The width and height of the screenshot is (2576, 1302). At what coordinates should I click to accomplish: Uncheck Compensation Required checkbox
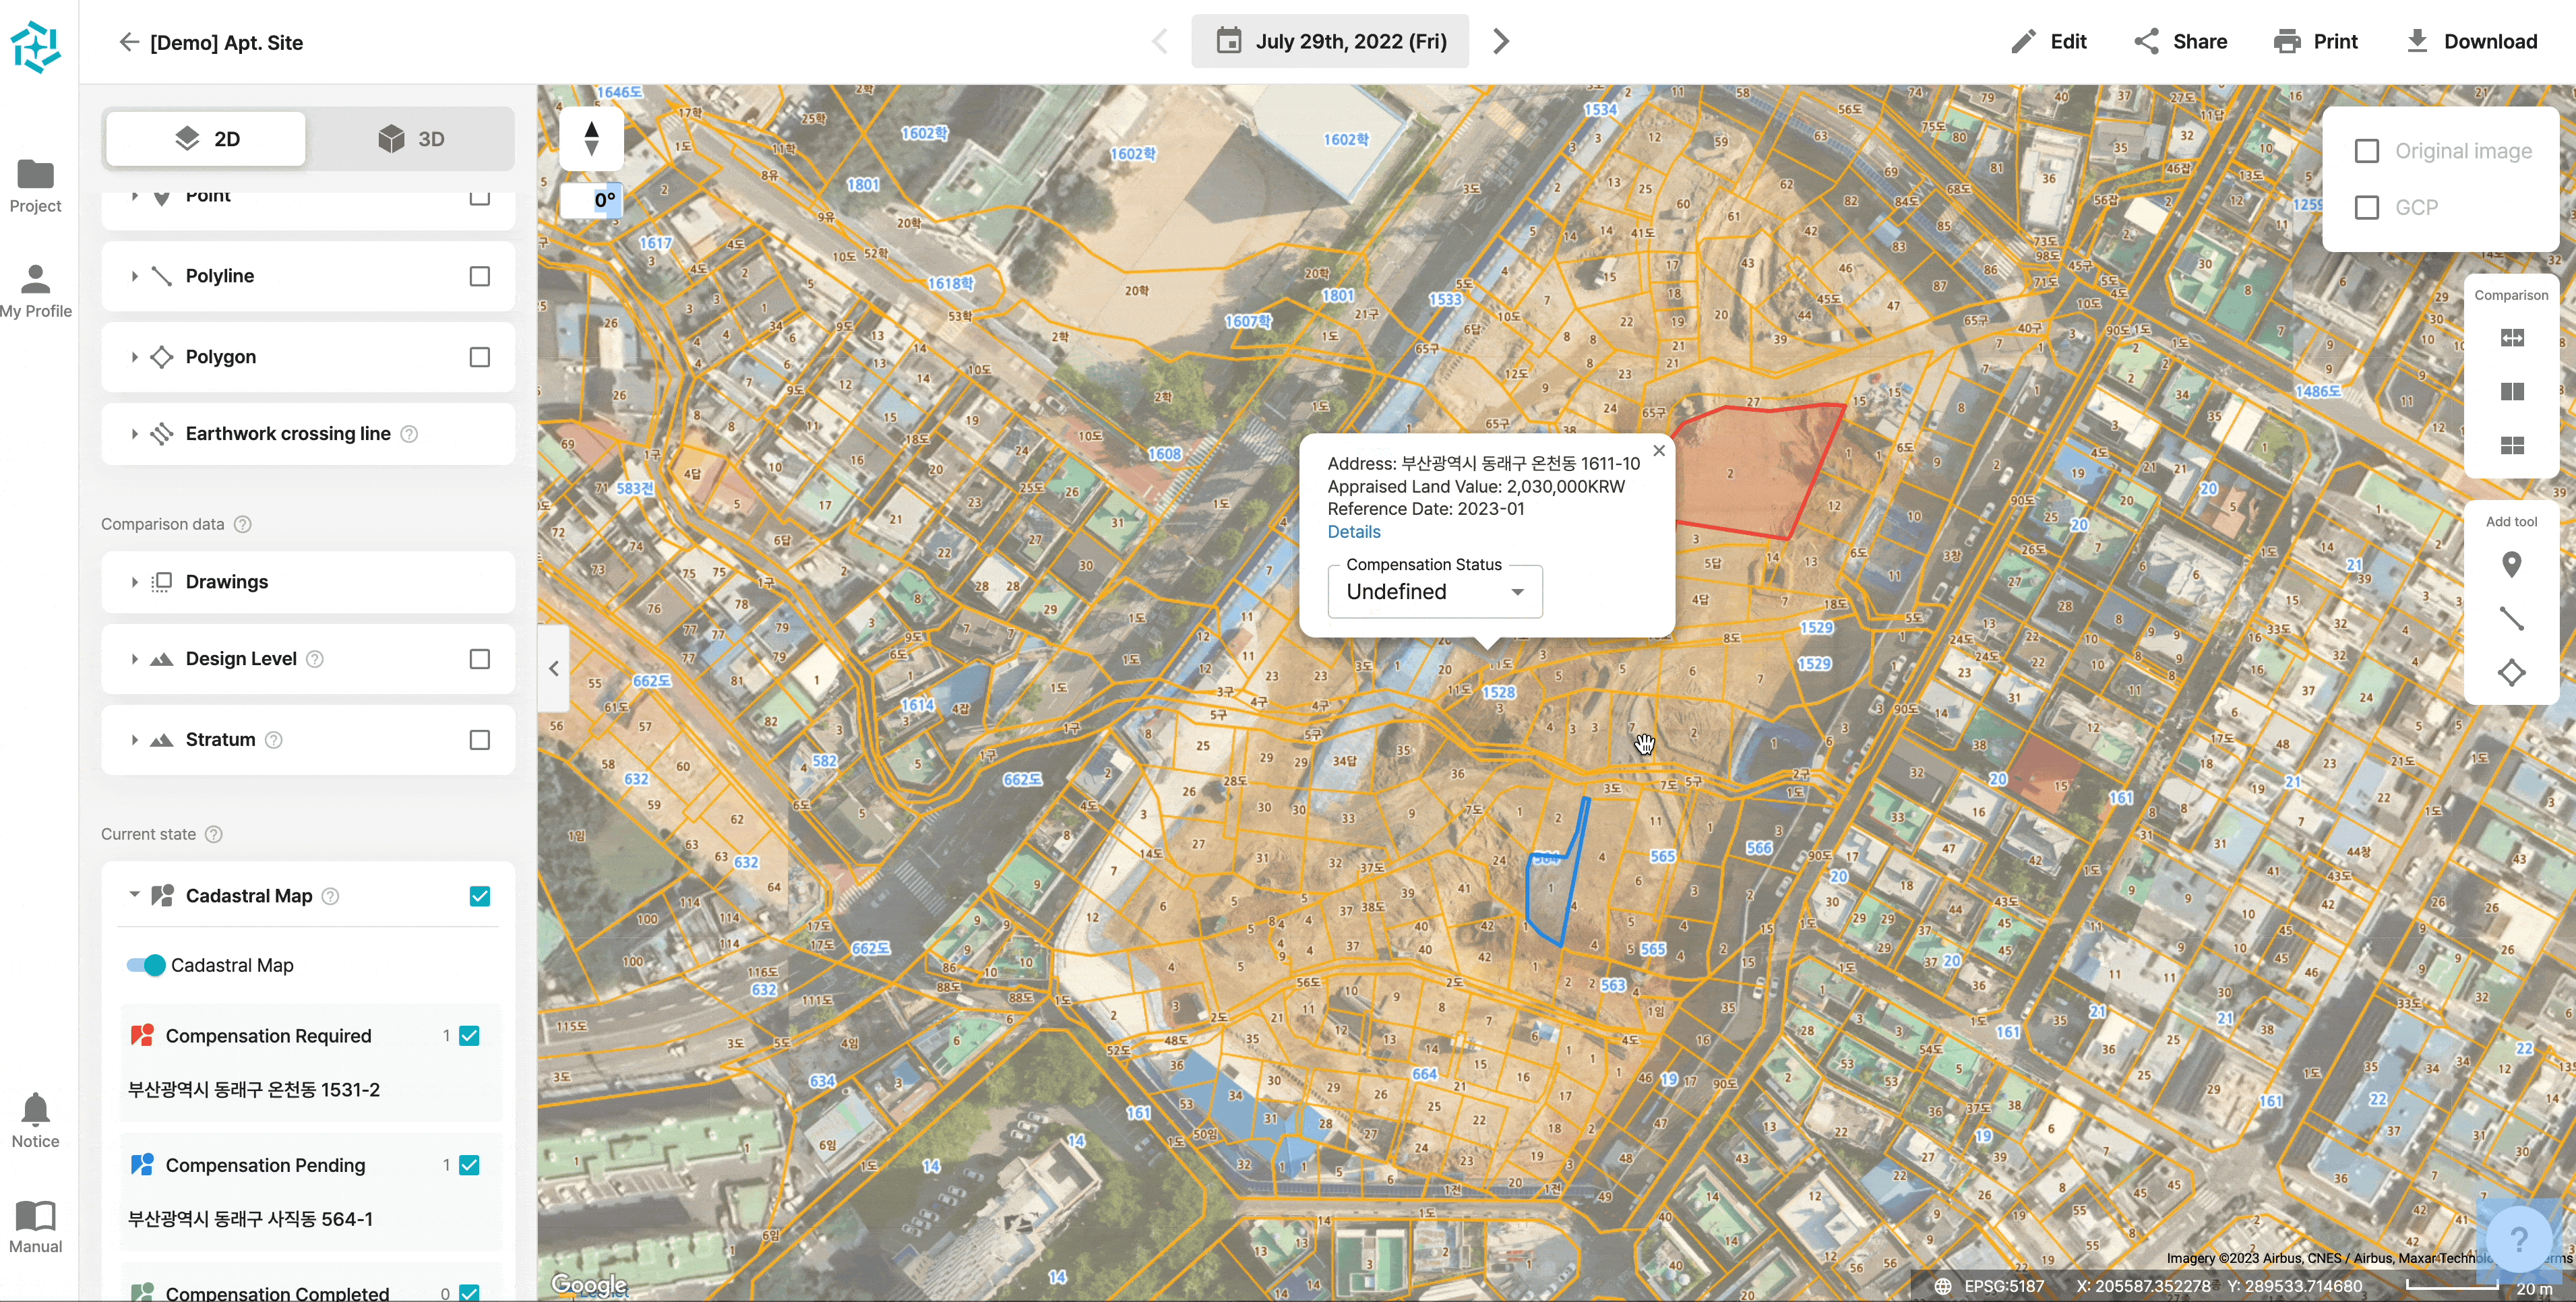pos(469,1036)
